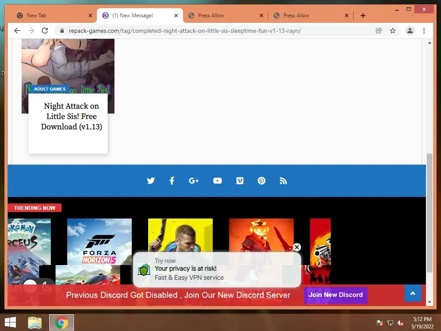Click the muted volume tray icon
Viewport: 441px width, 331px height.
(x=401, y=323)
